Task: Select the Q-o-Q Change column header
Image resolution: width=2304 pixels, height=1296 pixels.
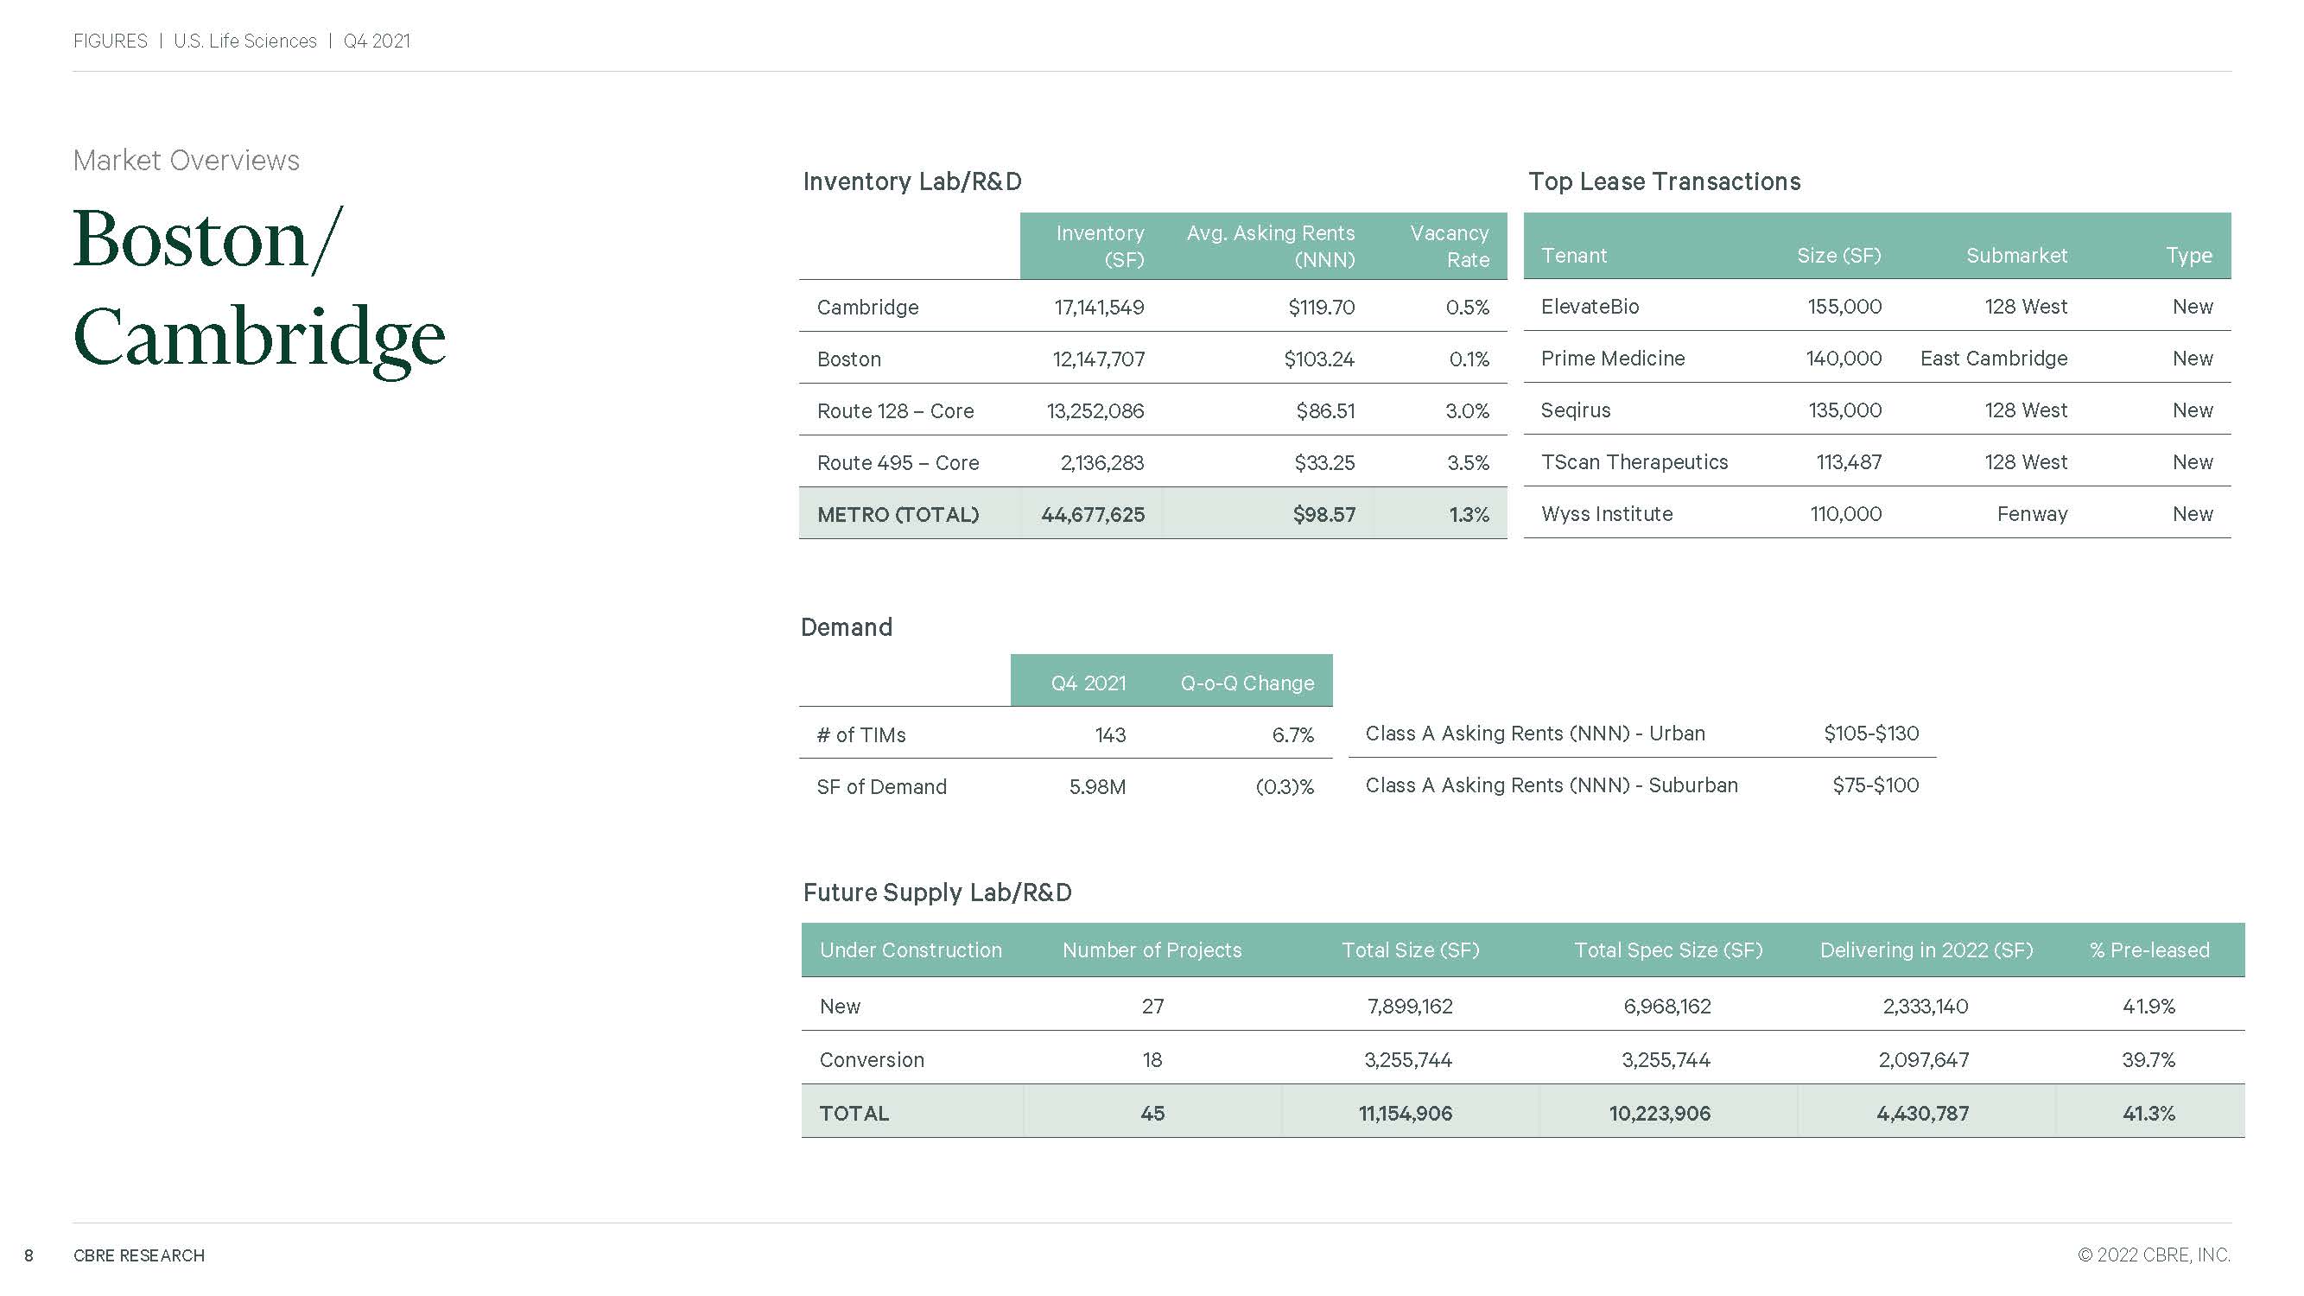Action: click(1247, 683)
